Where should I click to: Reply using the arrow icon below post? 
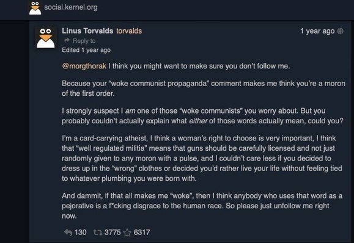[x=68, y=232]
